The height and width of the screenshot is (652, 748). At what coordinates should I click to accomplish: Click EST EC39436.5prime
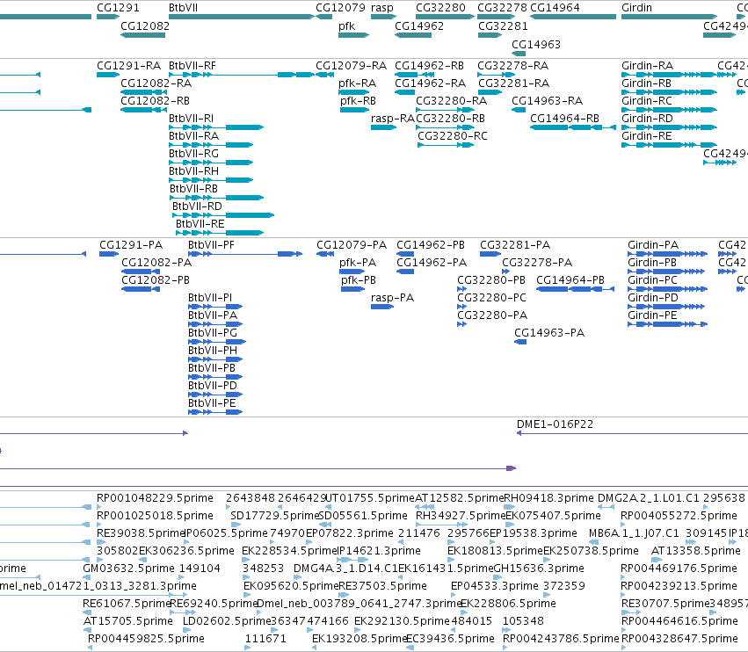tap(450, 638)
